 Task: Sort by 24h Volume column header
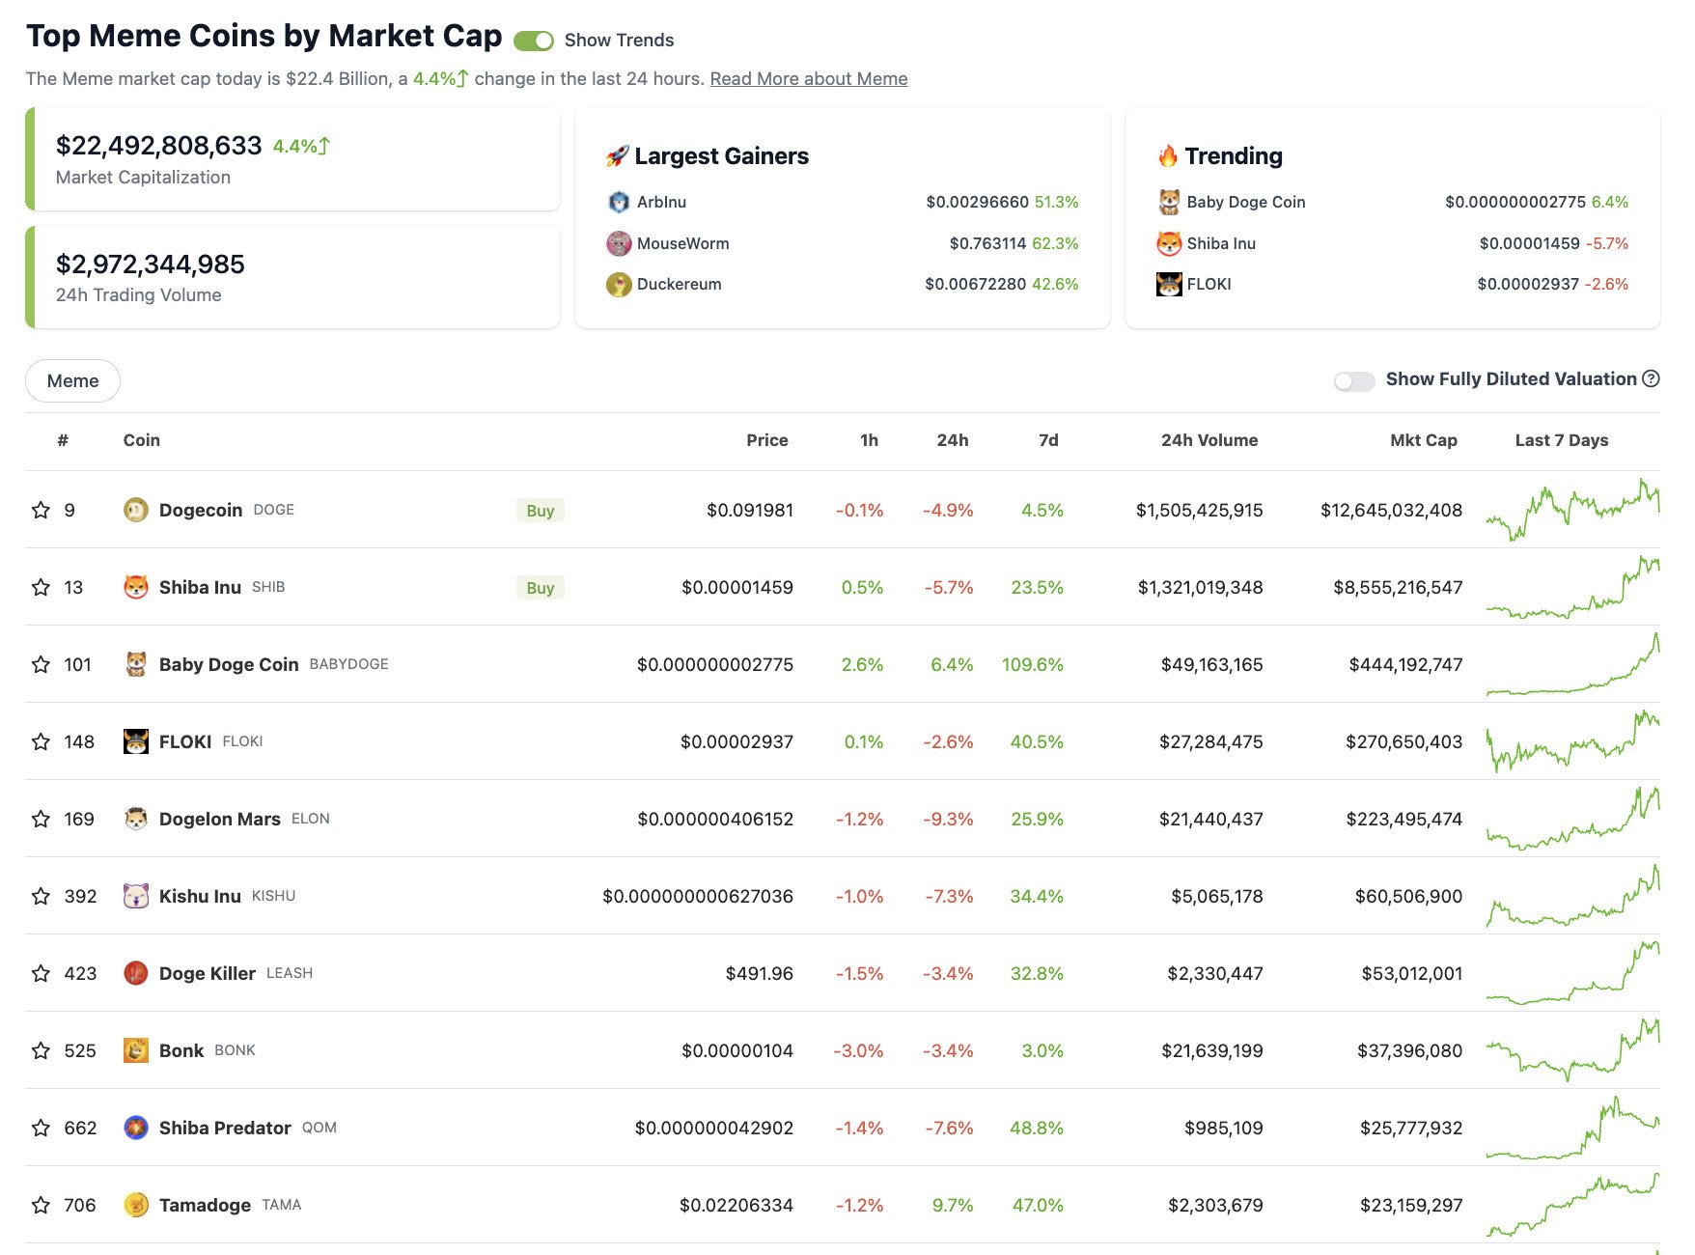point(1209,440)
